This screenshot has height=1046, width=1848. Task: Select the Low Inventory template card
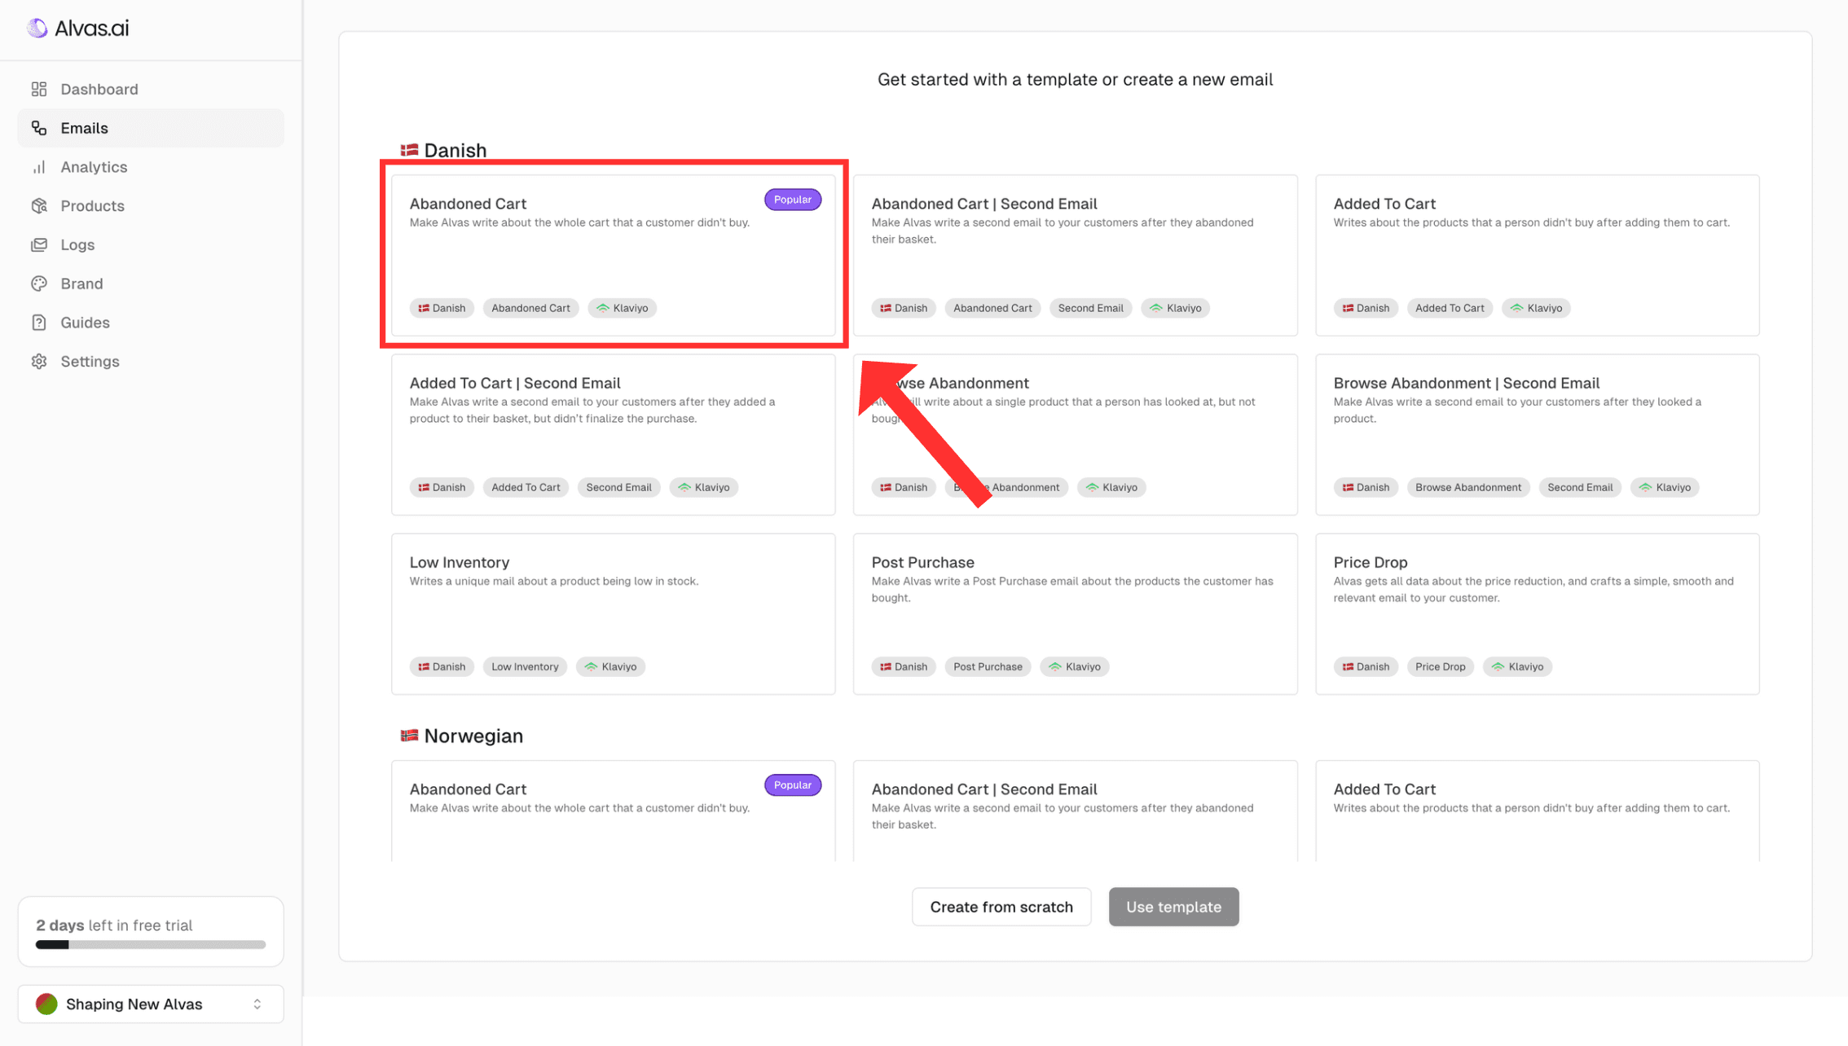614,613
